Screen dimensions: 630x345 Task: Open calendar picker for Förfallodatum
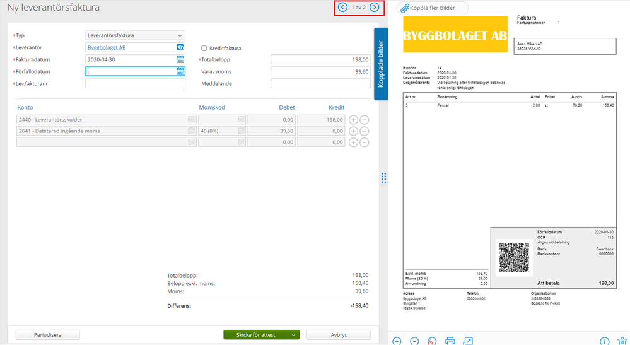(x=180, y=71)
